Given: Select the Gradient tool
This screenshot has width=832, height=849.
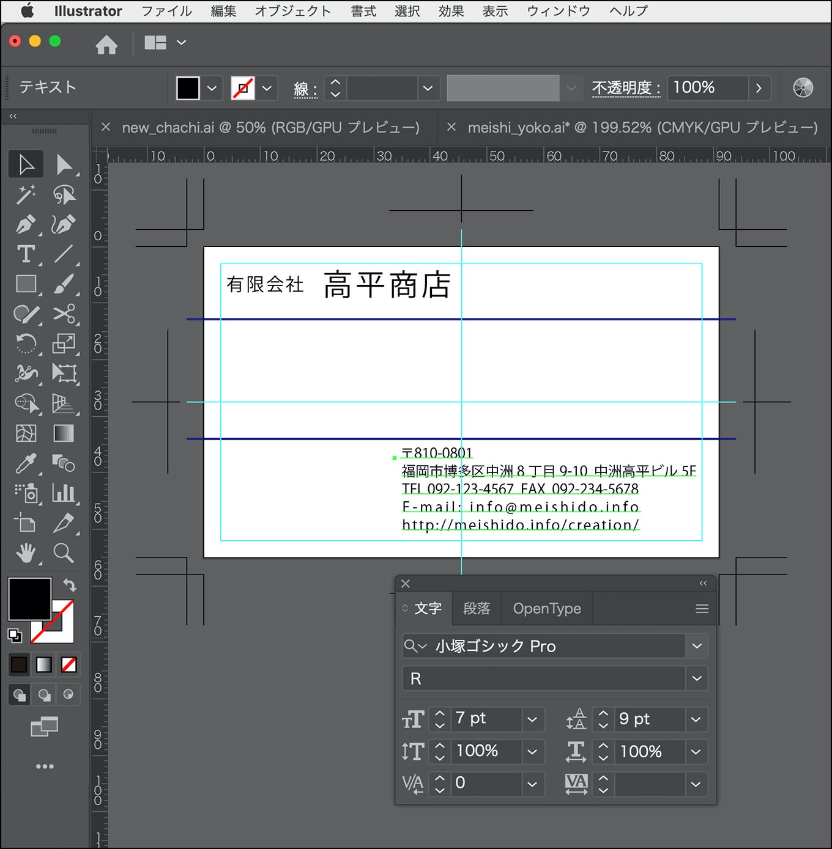Looking at the screenshot, I should pos(64,433).
